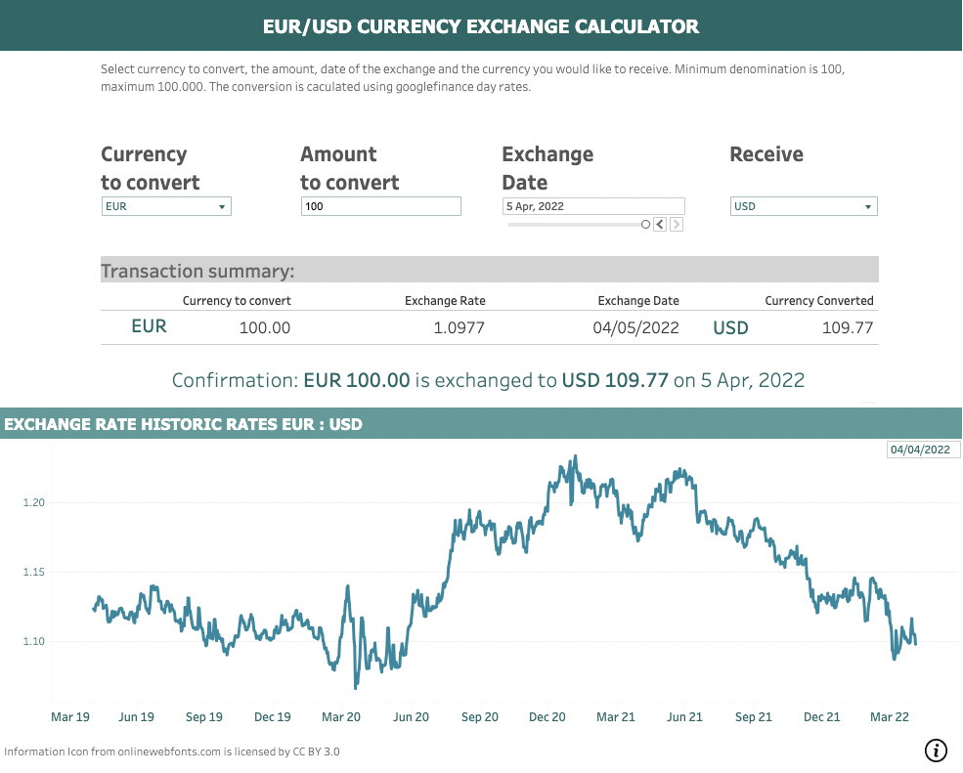Image resolution: width=963 pixels, height=773 pixels.
Task: Step exchange date forward one day
Action: 677,225
